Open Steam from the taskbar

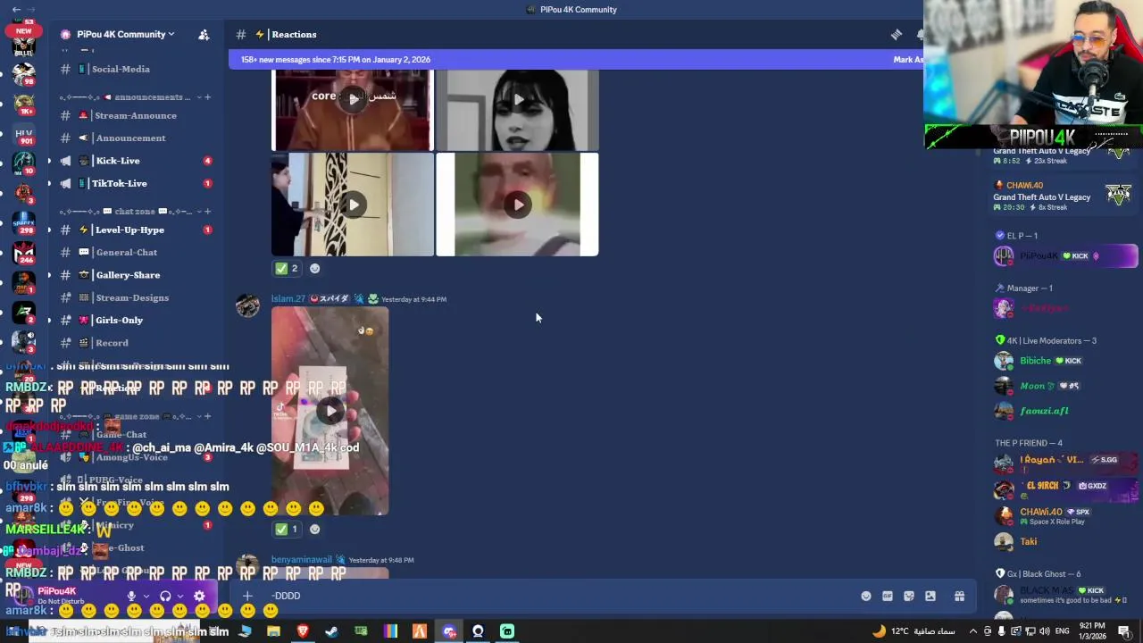[331, 631]
